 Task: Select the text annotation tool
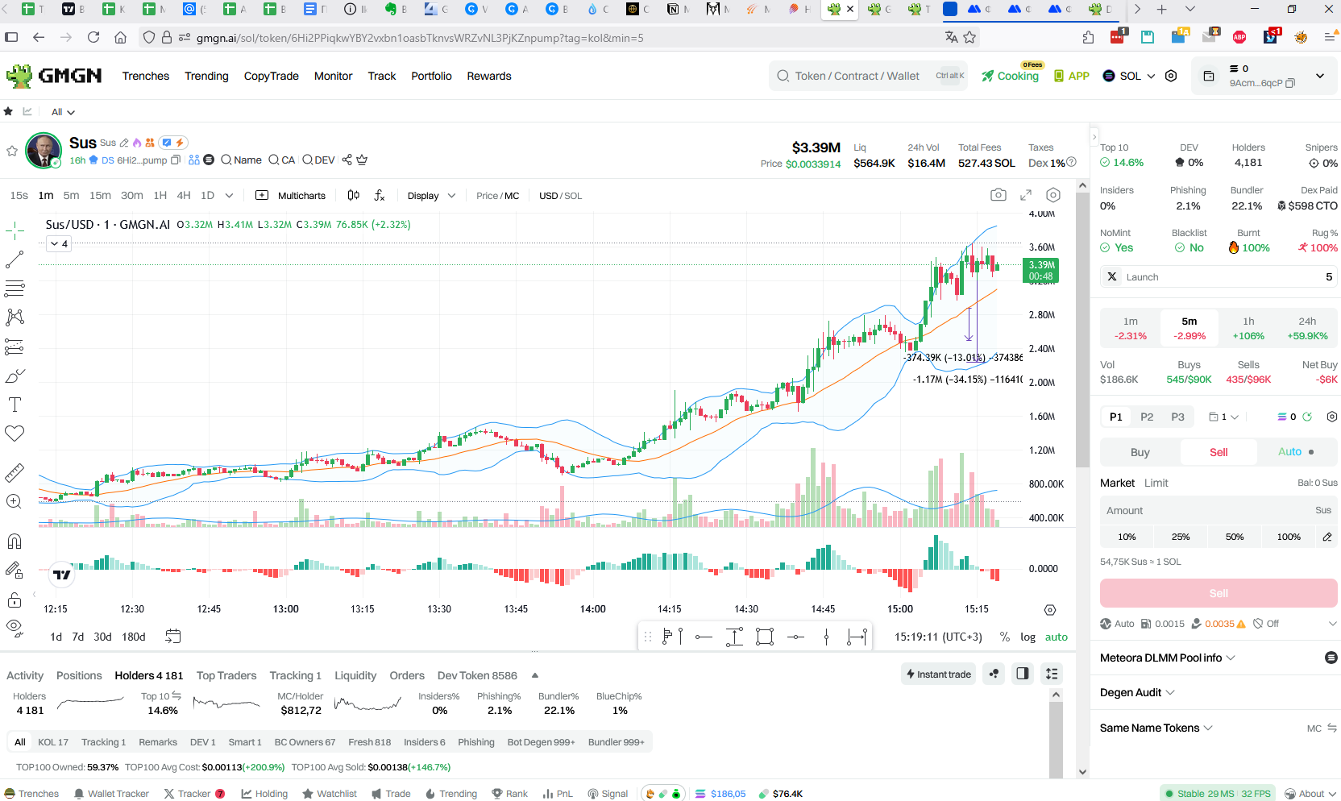(x=15, y=405)
